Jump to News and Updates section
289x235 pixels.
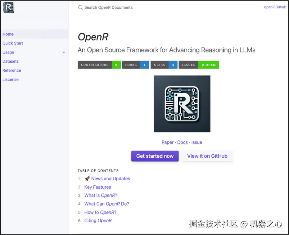(x=110, y=179)
